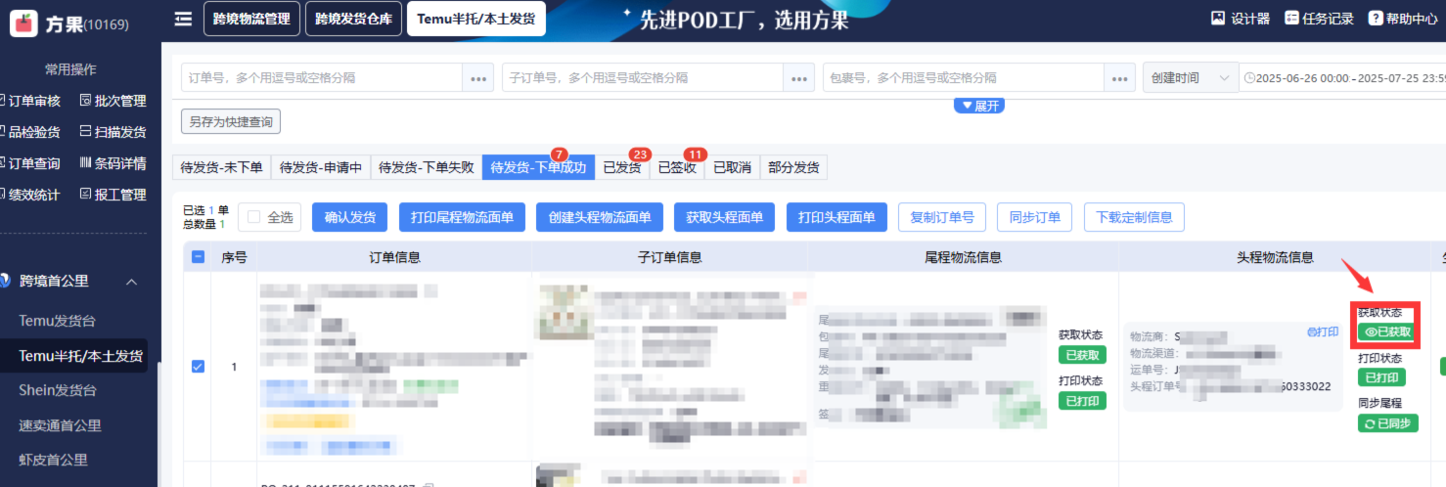Click the eye 已获取 badge under 头程 获取状态
Viewport: 1446px width, 487px height.
pyautogui.click(x=1387, y=332)
